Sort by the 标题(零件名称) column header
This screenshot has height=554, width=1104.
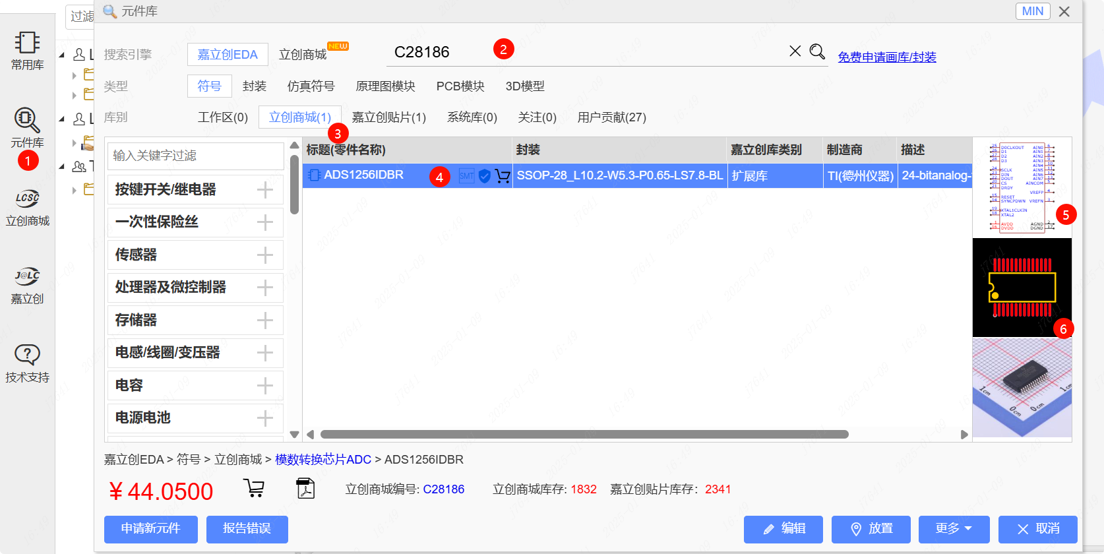pyautogui.click(x=407, y=150)
